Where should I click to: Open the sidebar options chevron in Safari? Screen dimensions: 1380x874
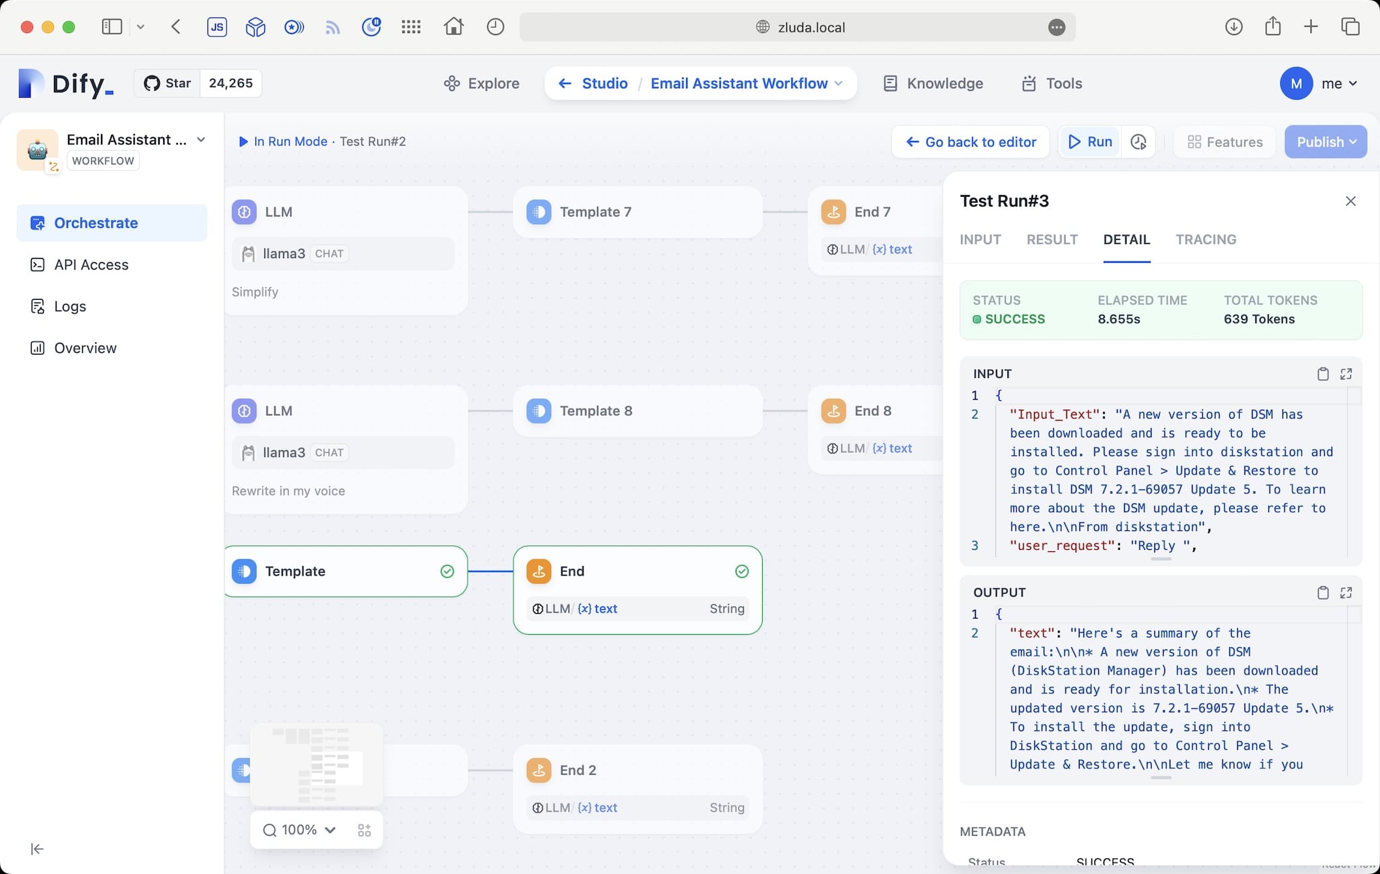[x=140, y=27]
